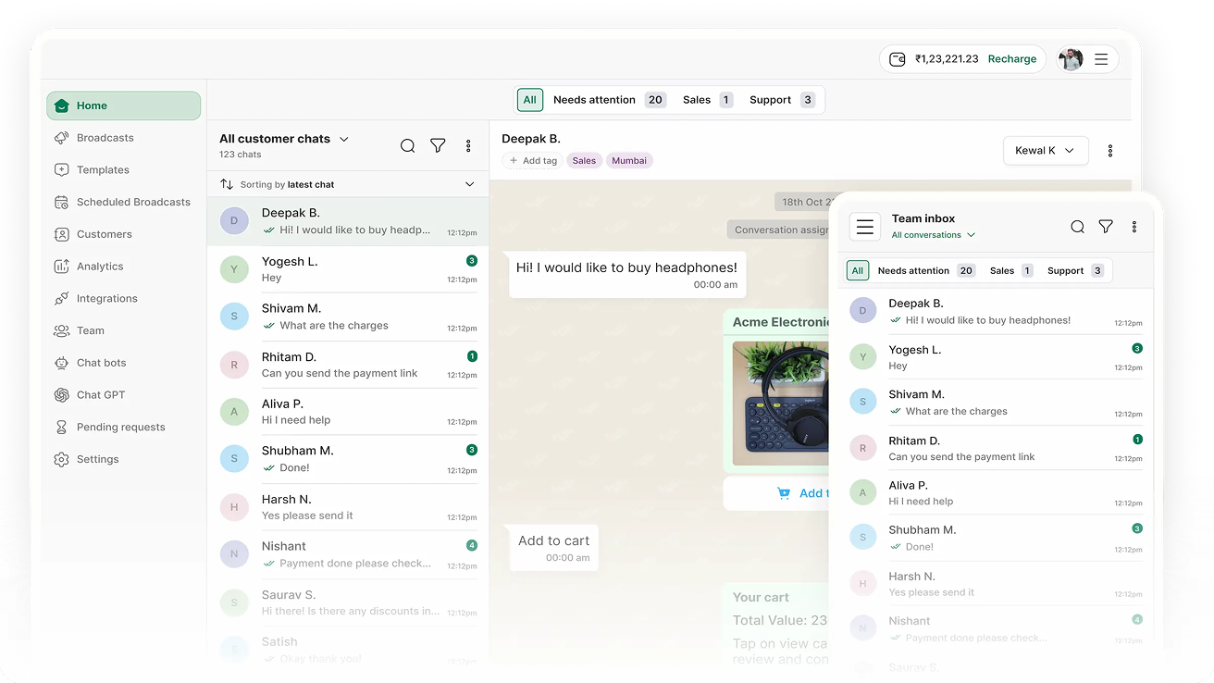Click the headphones product image thumbnail
Screen dimensions: 1214x683
click(782, 404)
